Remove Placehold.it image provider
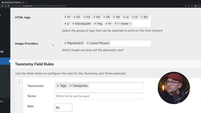 65,43
